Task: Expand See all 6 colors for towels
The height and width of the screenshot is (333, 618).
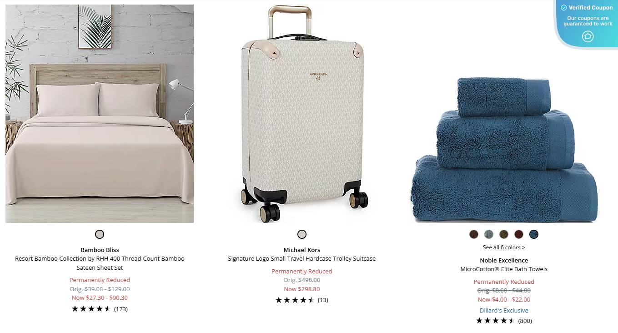Action: click(x=504, y=247)
